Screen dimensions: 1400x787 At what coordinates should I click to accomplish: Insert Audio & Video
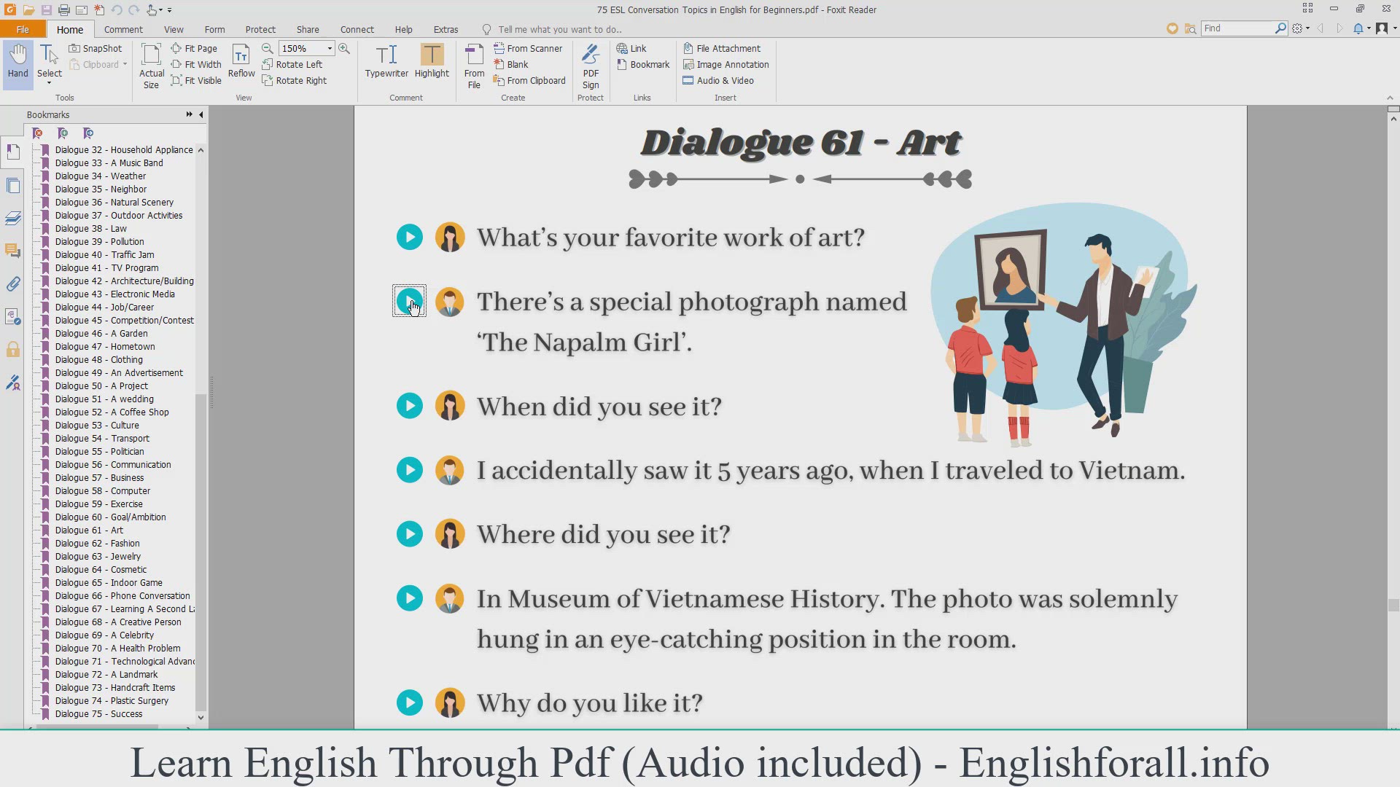pyautogui.click(x=718, y=80)
